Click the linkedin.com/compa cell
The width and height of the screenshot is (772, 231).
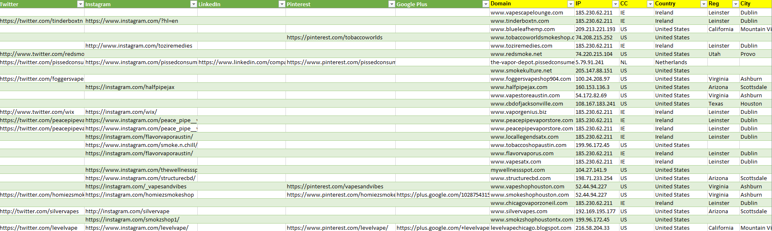coord(242,62)
